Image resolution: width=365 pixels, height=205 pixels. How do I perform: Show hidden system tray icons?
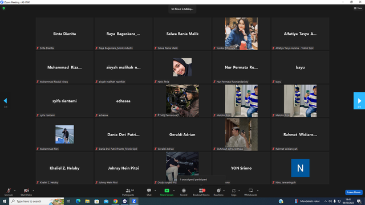coord(326,201)
